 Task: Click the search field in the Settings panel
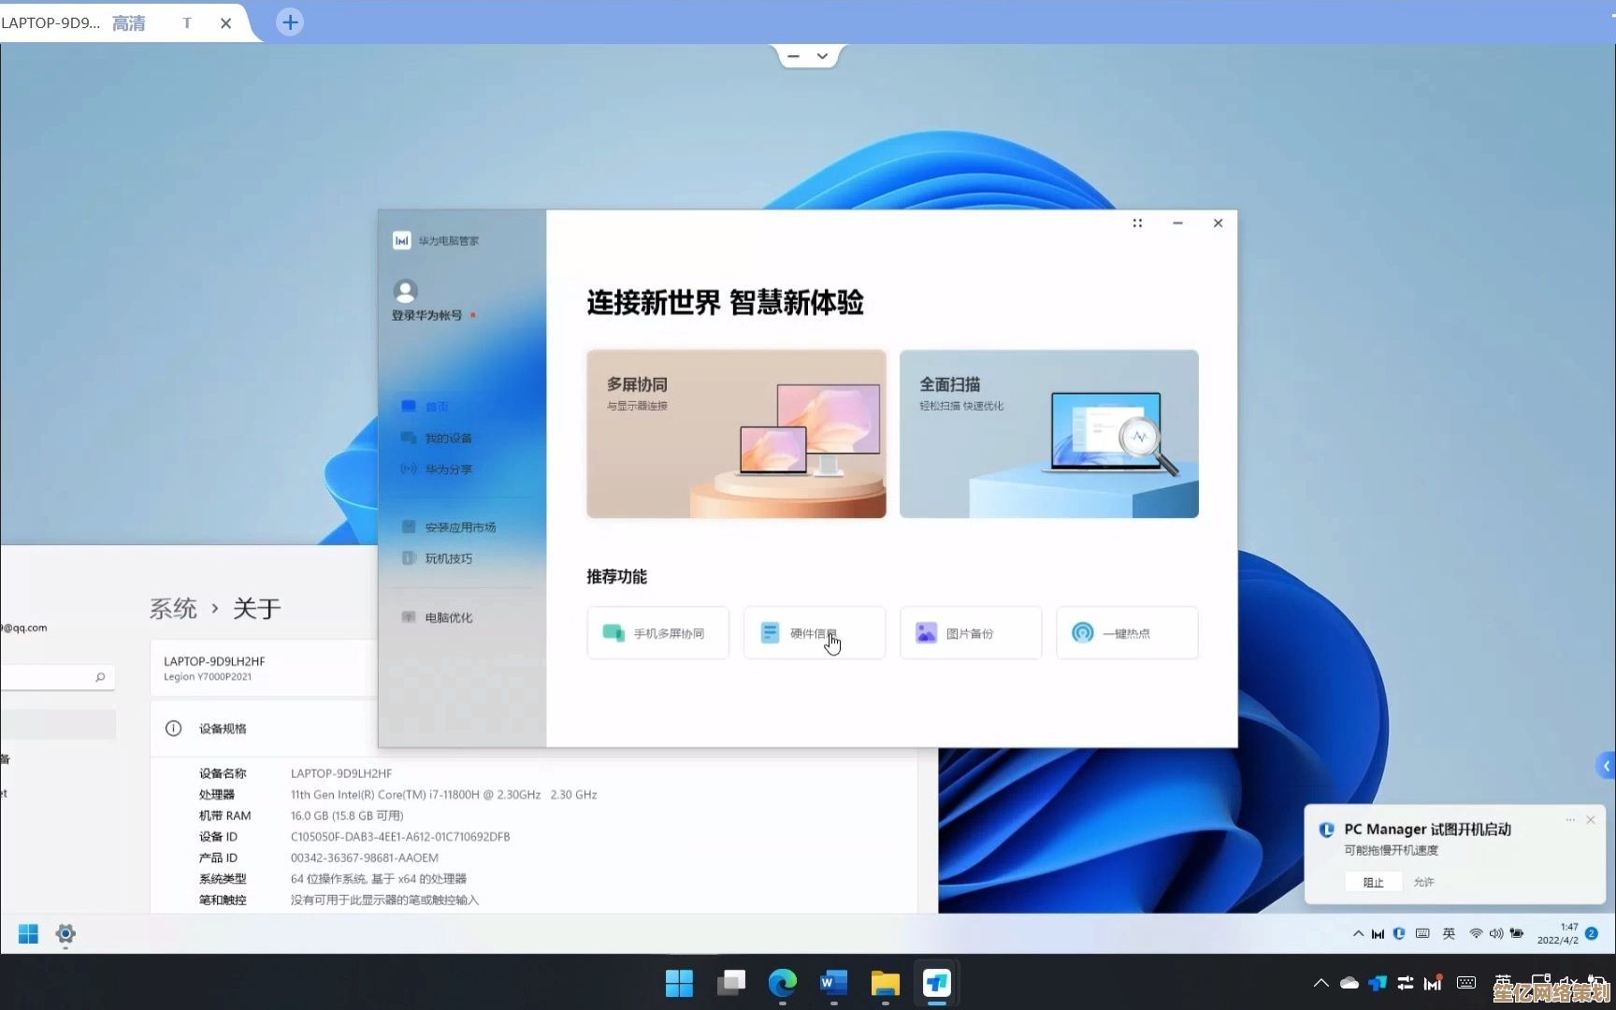pyautogui.click(x=56, y=677)
